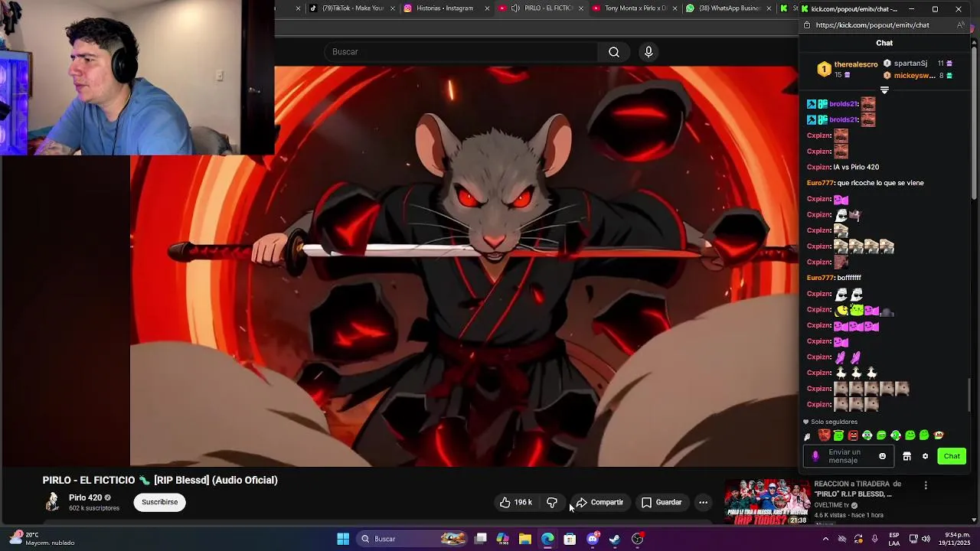
Task: Click the Suscribirse button
Action: [x=159, y=502]
